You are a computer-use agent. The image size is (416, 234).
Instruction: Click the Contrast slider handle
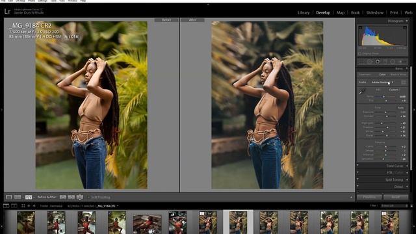(387, 116)
